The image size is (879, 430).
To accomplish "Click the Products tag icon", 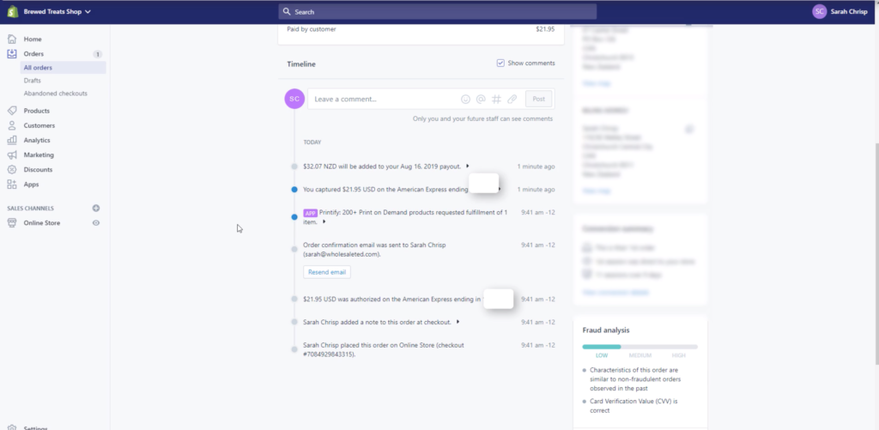I will point(12,111).
